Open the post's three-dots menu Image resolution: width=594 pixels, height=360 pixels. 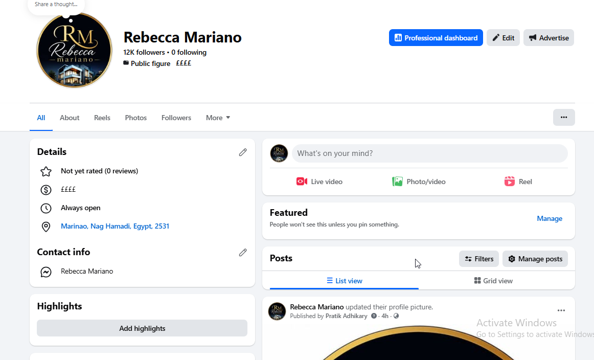click(561, 310)
